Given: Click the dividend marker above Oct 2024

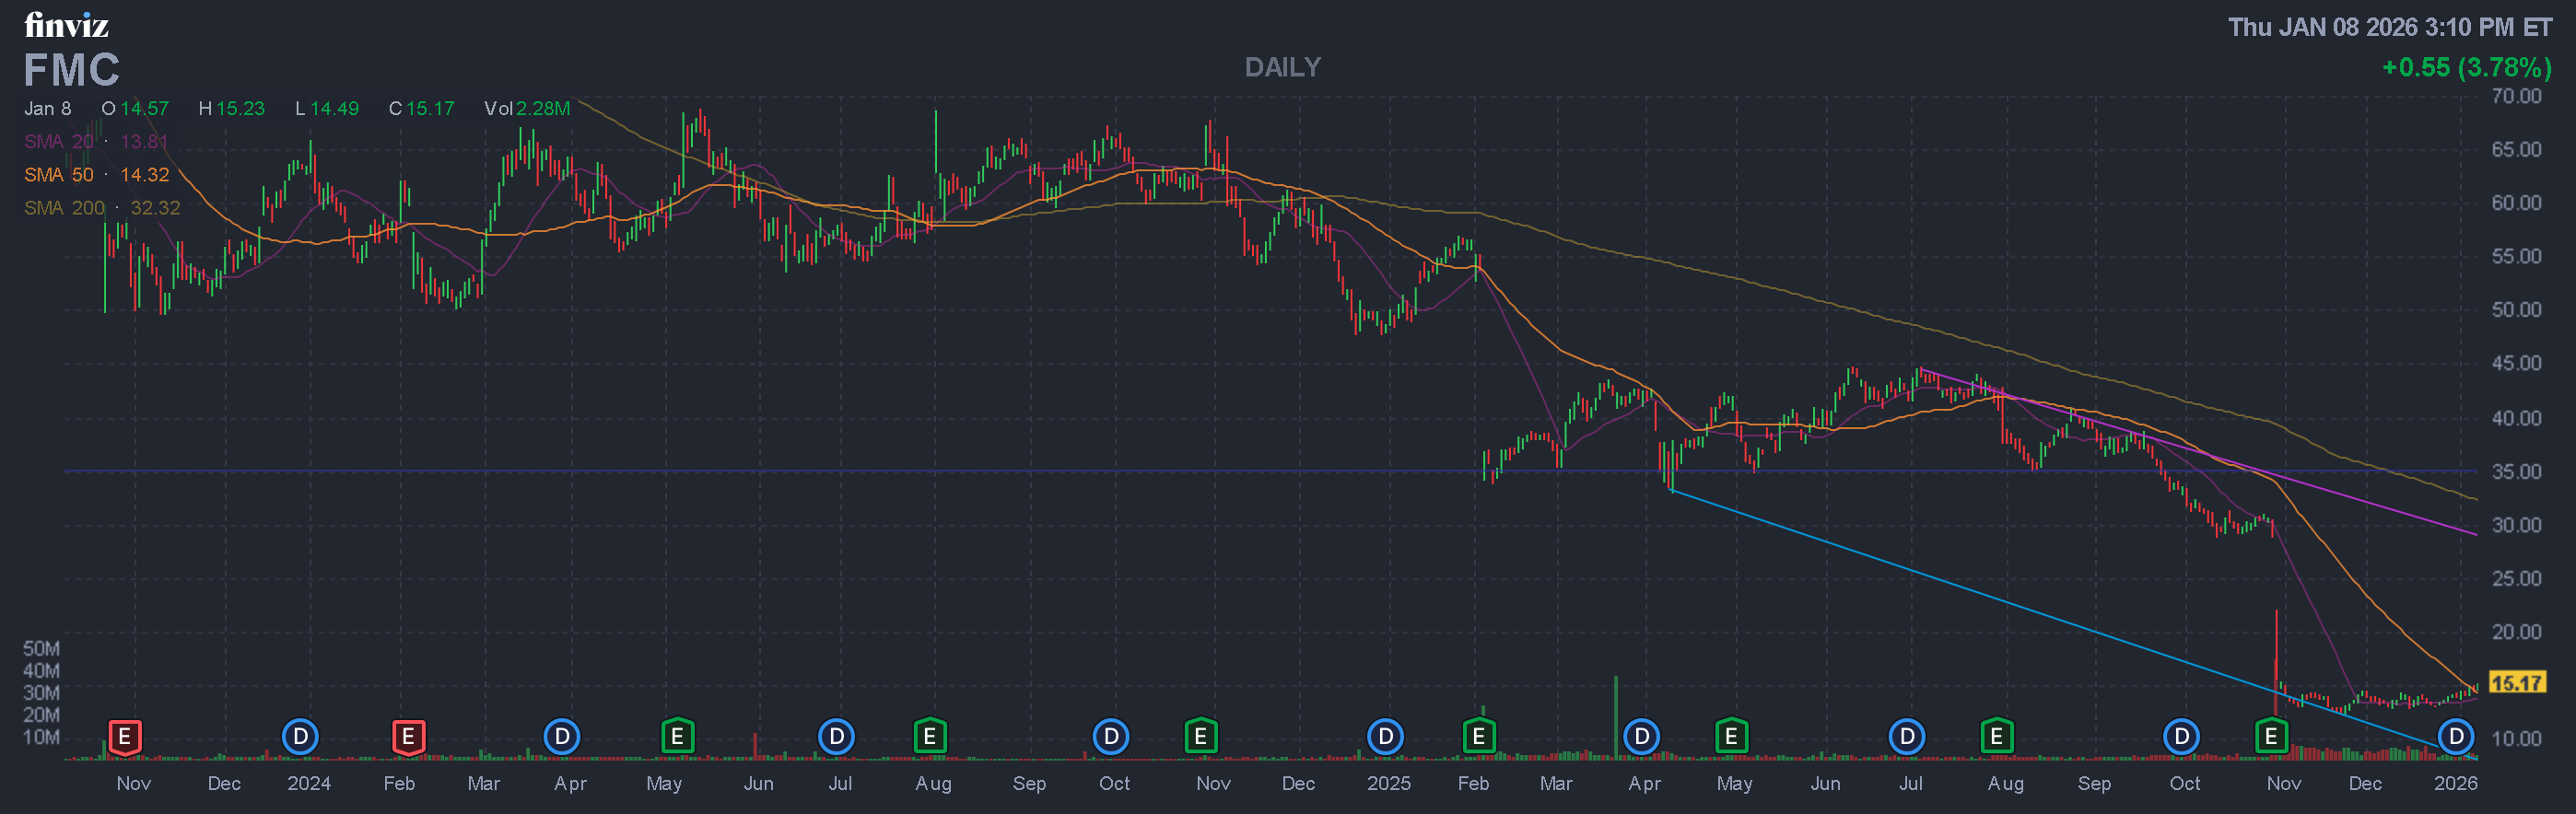Looking at the screenshot, I should click(x=1111, y=737).
